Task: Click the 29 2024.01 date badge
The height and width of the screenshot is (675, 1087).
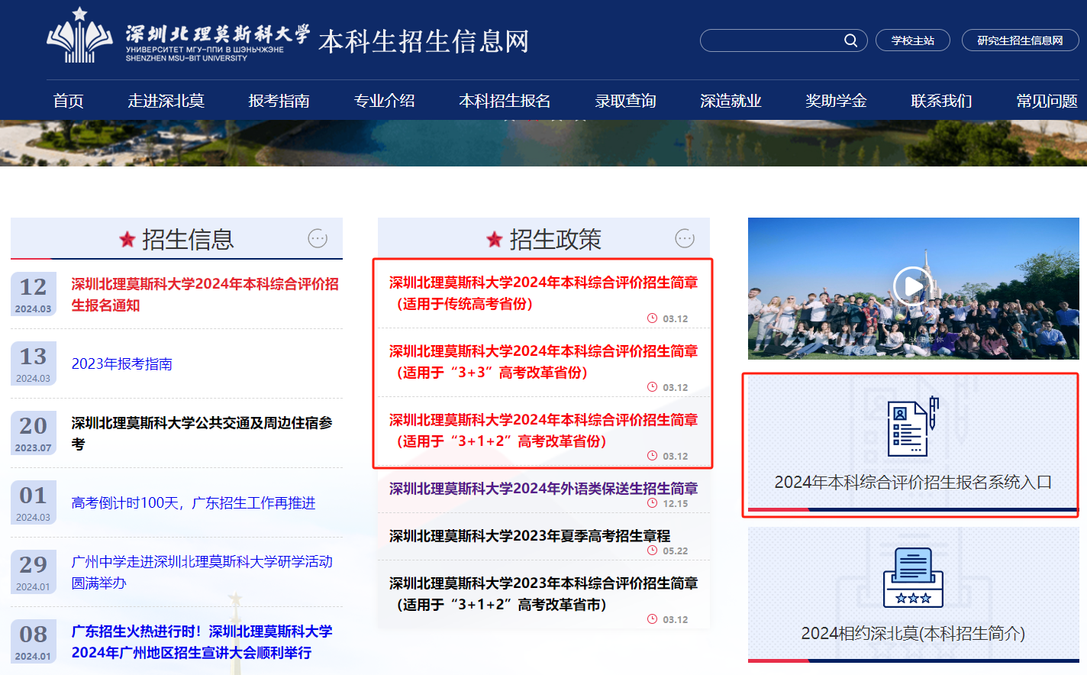Action: point(34,572)
